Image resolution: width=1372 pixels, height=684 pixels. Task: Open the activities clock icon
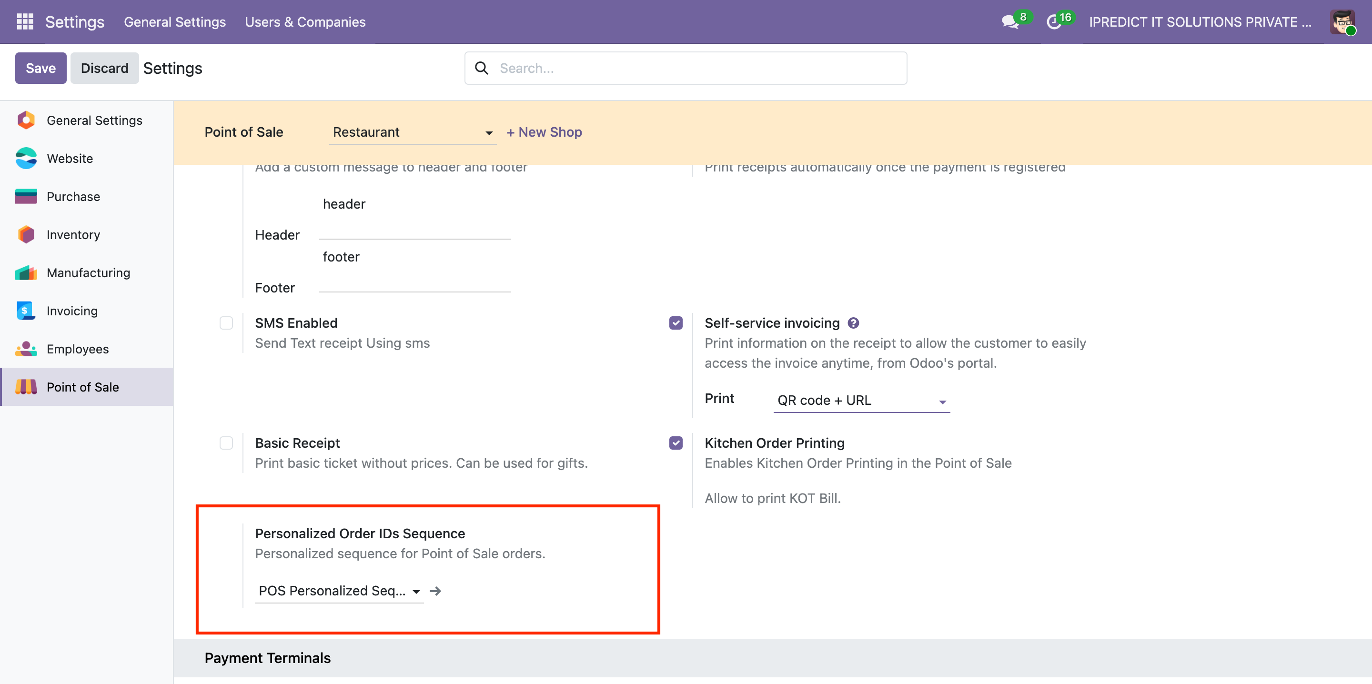point(1053,22)
